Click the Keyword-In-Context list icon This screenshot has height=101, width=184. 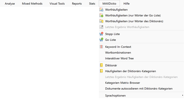point(101,47)
